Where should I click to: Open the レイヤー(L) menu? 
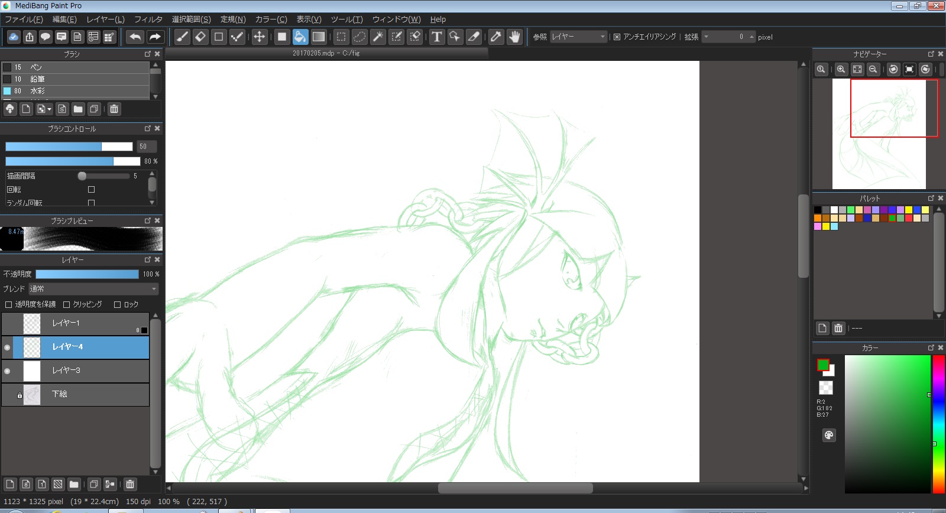point(105,20)
